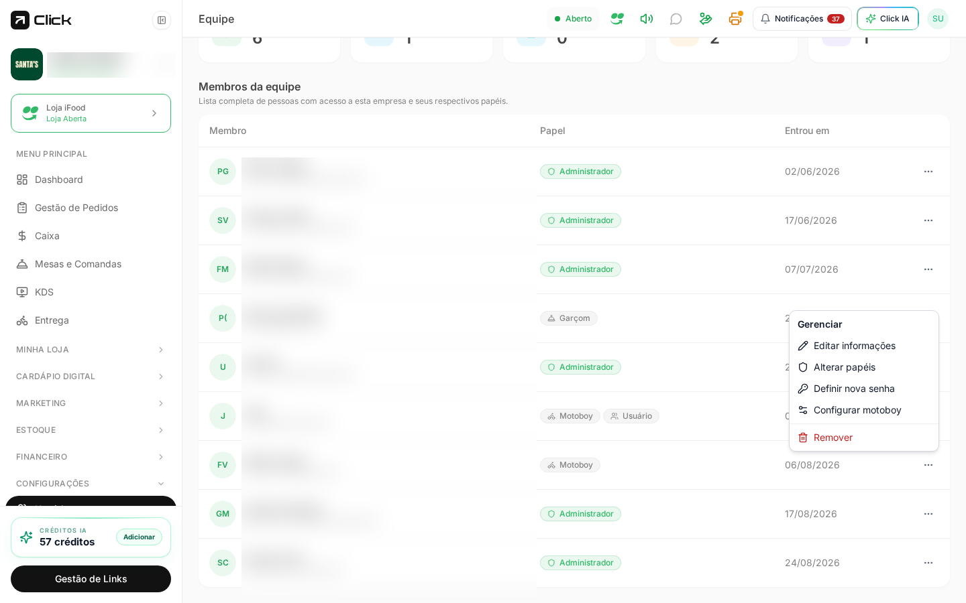Expand the FINANCEIRO section
966x603 pixels.
(x=91, y=457)
